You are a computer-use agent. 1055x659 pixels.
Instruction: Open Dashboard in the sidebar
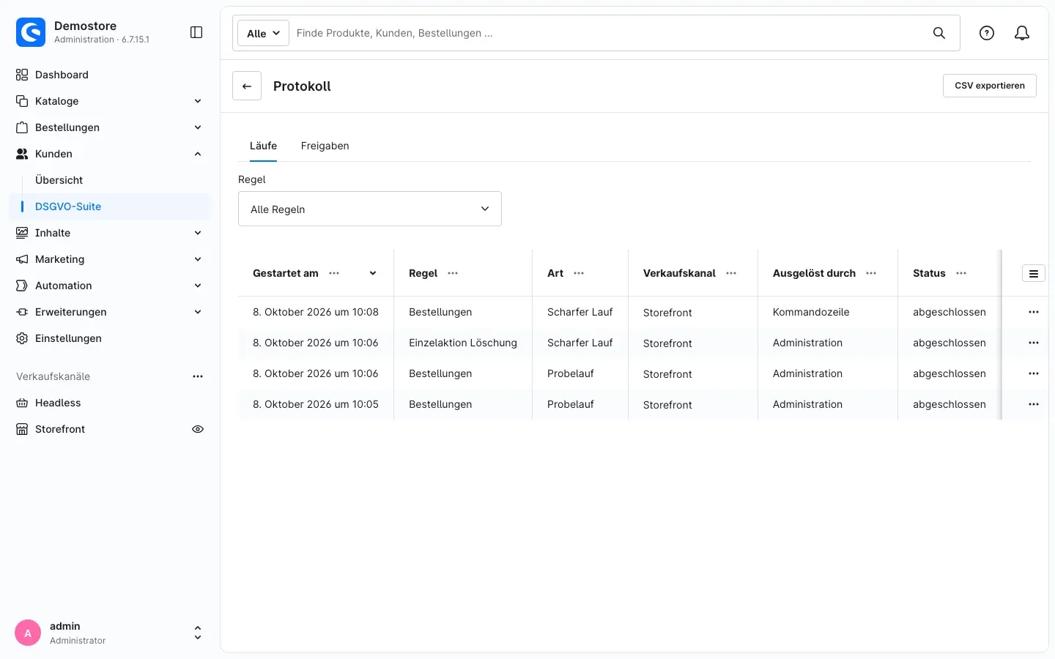click(110, 75)
